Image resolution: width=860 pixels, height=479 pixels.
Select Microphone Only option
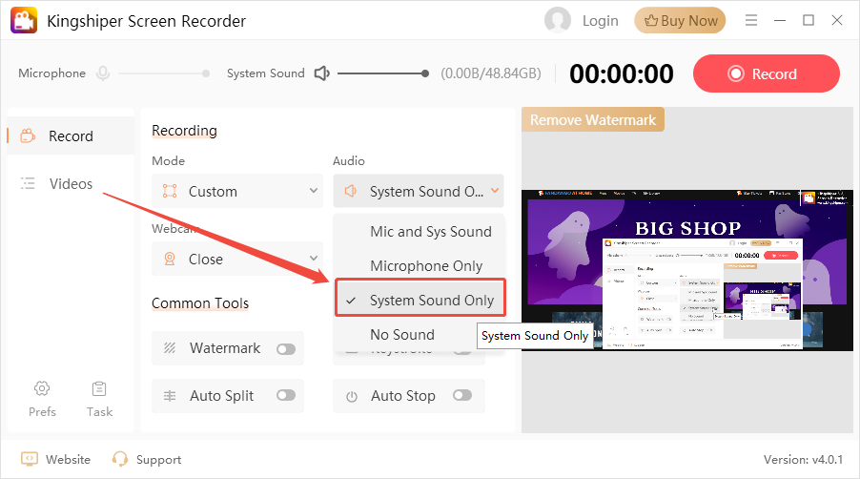click(x=420, y=266)
